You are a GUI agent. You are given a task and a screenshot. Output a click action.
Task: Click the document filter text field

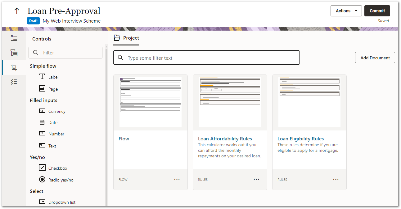pyautogui.click(x=206, y=58)
